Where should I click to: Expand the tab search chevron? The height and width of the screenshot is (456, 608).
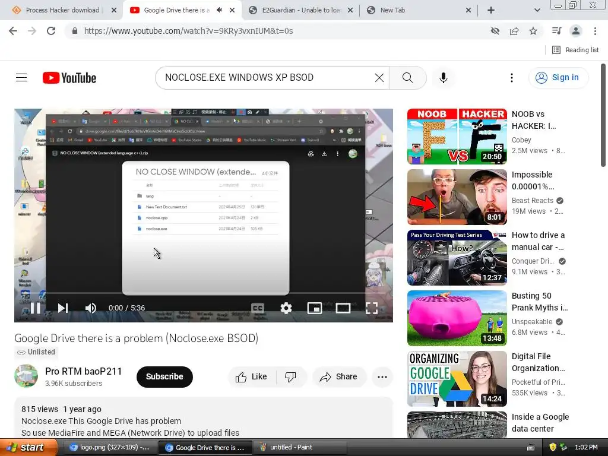[537, 10]
